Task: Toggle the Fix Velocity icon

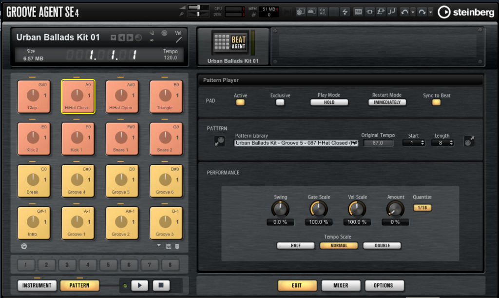Action: (323, 12)
